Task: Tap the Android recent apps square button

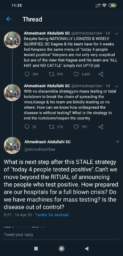Action: pyautogui.click(x=36, y=249)
